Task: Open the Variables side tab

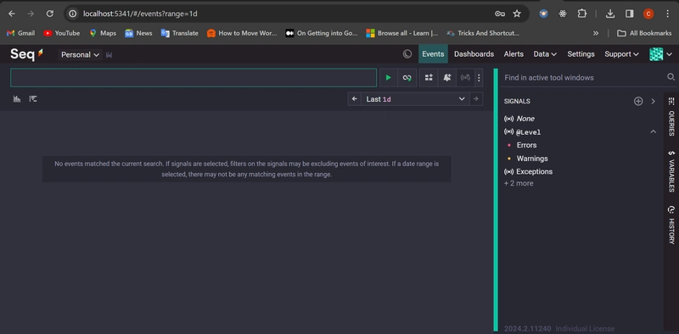Action: tap(671, 171)
